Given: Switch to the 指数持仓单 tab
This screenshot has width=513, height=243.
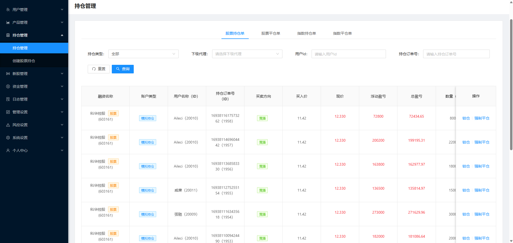Looking at the screenshot, I should [x=306, y=33].
